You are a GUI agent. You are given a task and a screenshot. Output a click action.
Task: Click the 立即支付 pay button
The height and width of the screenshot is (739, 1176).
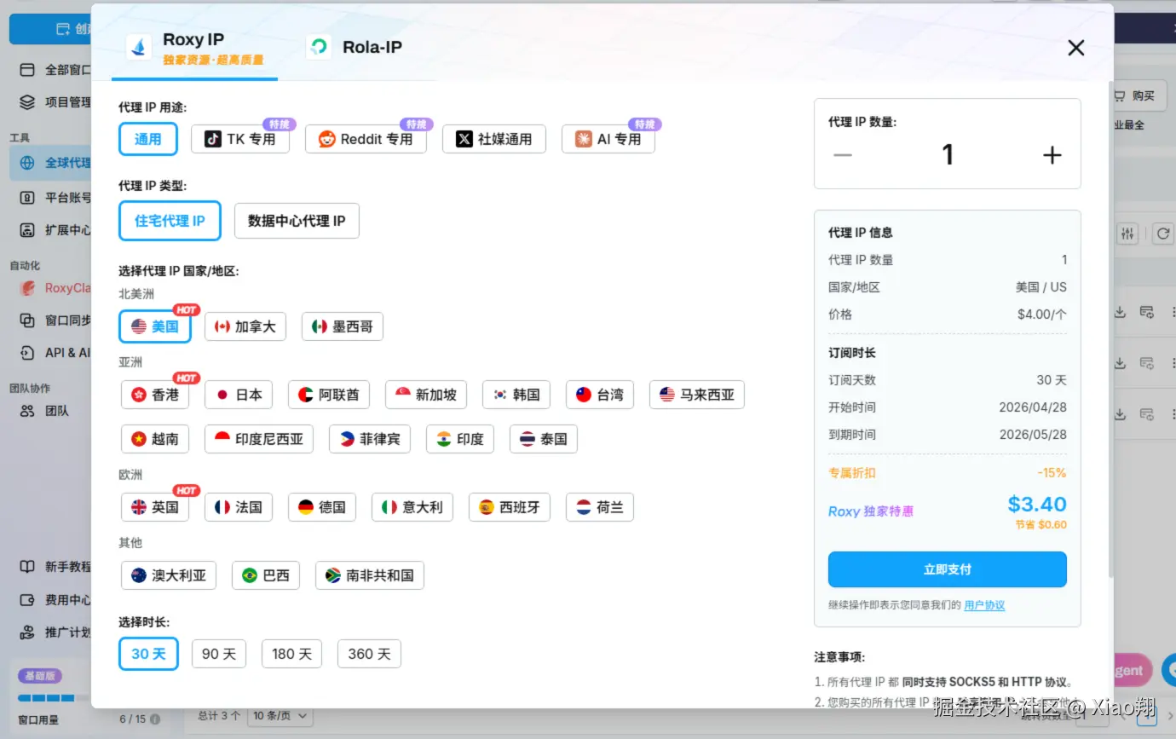pos(948,569)
